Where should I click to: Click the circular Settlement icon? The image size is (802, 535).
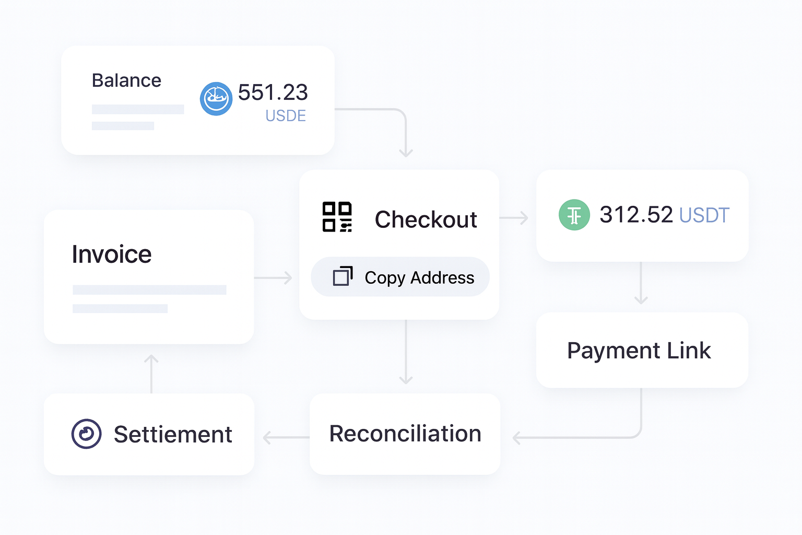pyautogui.click(x=86, y=434)
